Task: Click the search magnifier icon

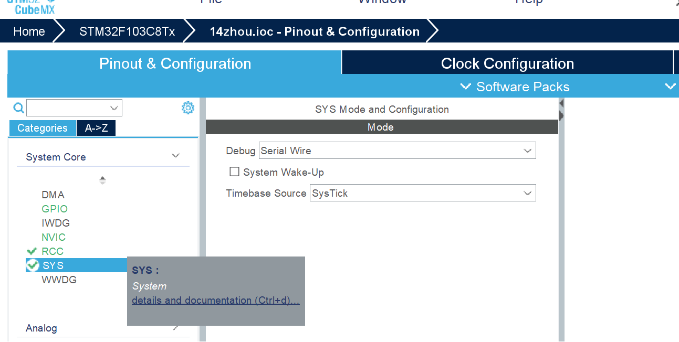Action: point(18,108)
